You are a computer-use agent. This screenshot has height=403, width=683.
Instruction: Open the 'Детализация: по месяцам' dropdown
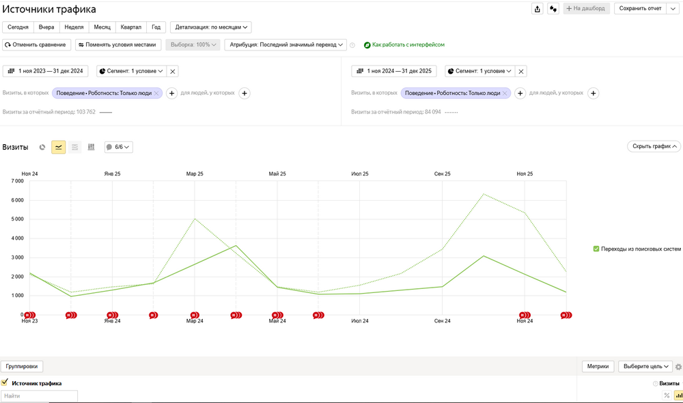[x=210, y=27]
